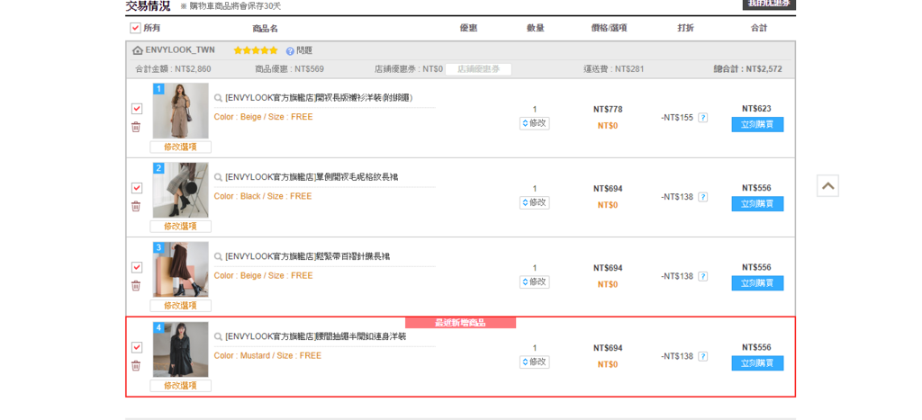Image resolution: width=922 pixels, height=420 pixels.
Task: Open item 2 plaid skirt product name
Action: pyautogui.click(x=312, y=177)
